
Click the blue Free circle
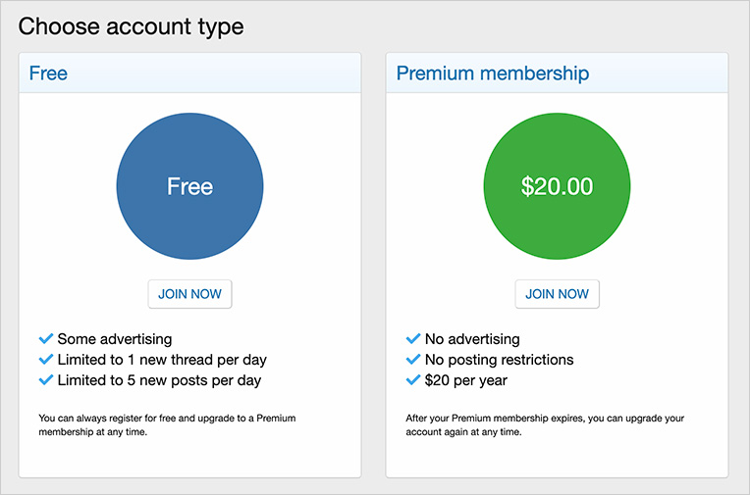tap(189, 186)
